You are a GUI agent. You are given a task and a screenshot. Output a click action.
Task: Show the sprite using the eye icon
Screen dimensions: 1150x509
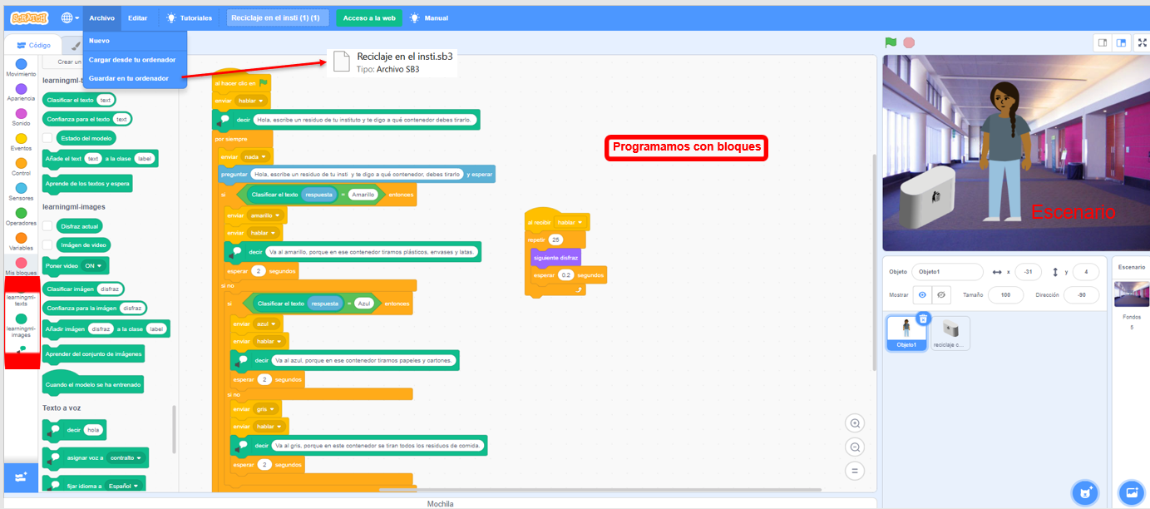click(x=921, y=295)
